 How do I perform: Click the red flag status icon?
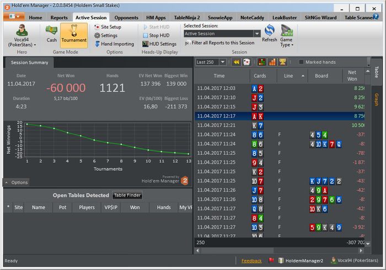[271, 260]
